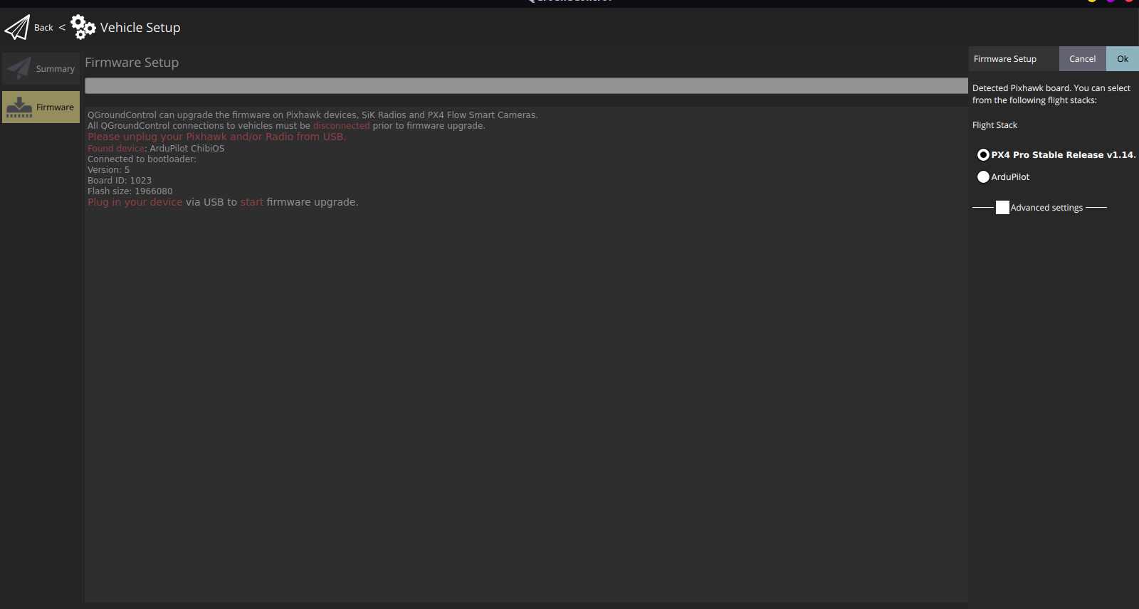The height and width of the screenshot is (609, 1139).
Task: Click 'Connected to bootloader:' log line
Action: point(142,159)
